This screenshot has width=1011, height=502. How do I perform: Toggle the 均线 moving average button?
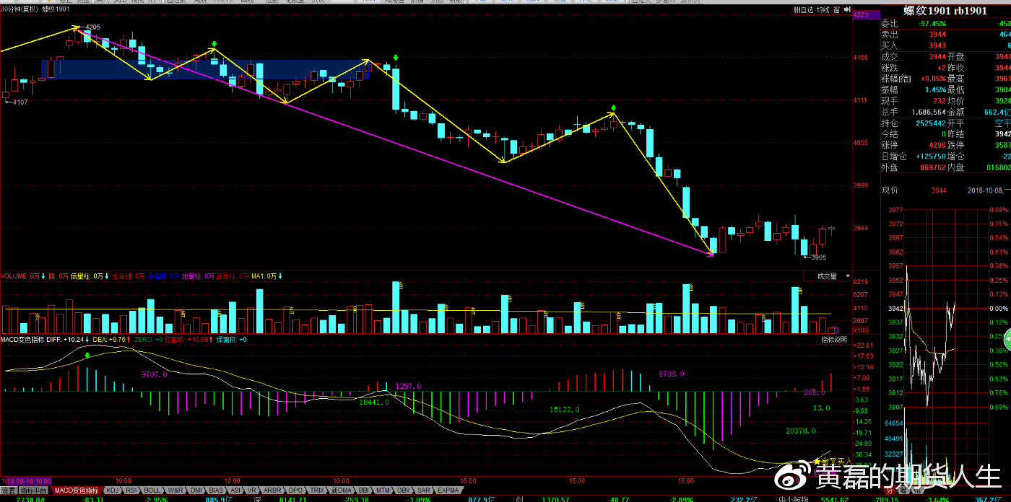coord(823,10)
